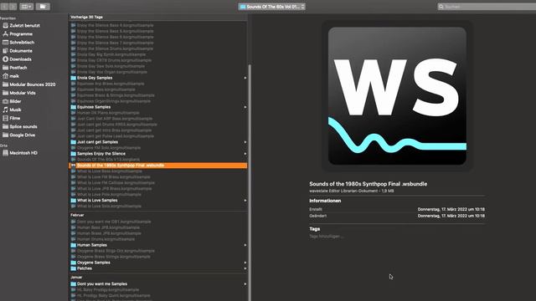Expand the Patches folder arrow
Viewport: 536px width, 301px height.
[245, 268]
